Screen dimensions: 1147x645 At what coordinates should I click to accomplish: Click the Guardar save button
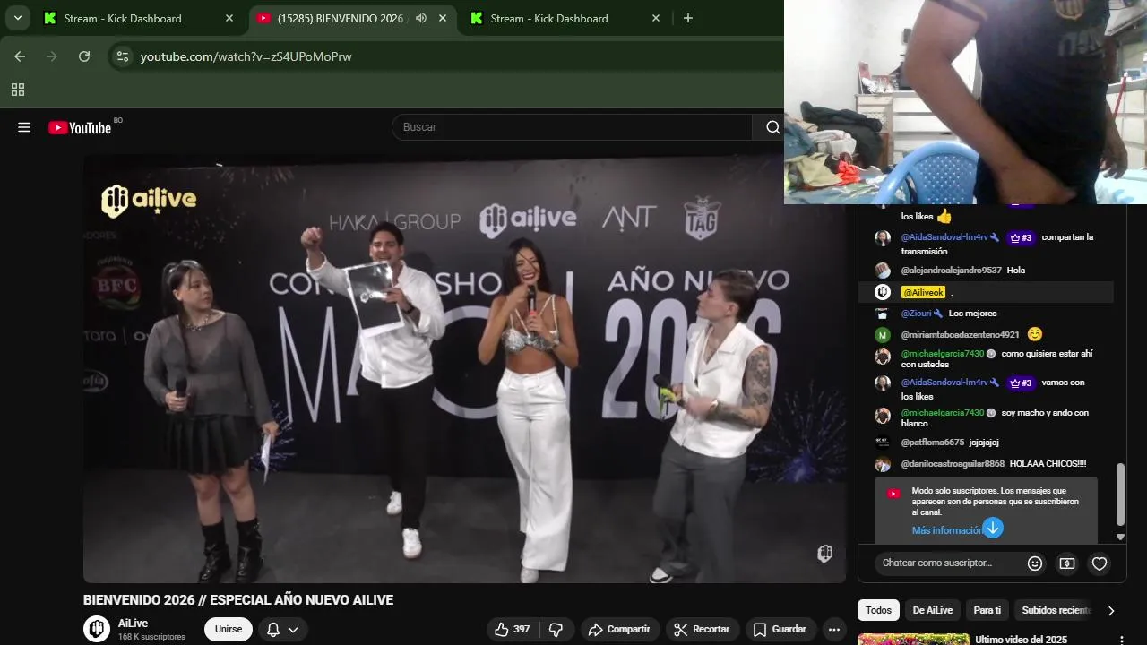pos(780,629)
